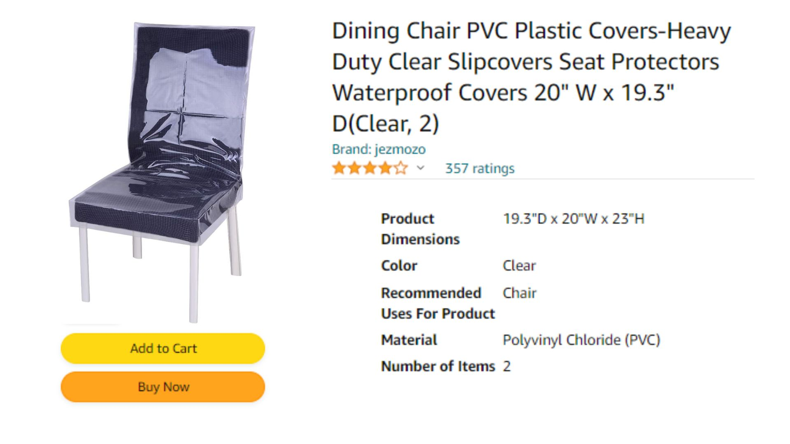This screenshot has width=790, height=444.
Task: Click the product title text
Action: point(532,77)
